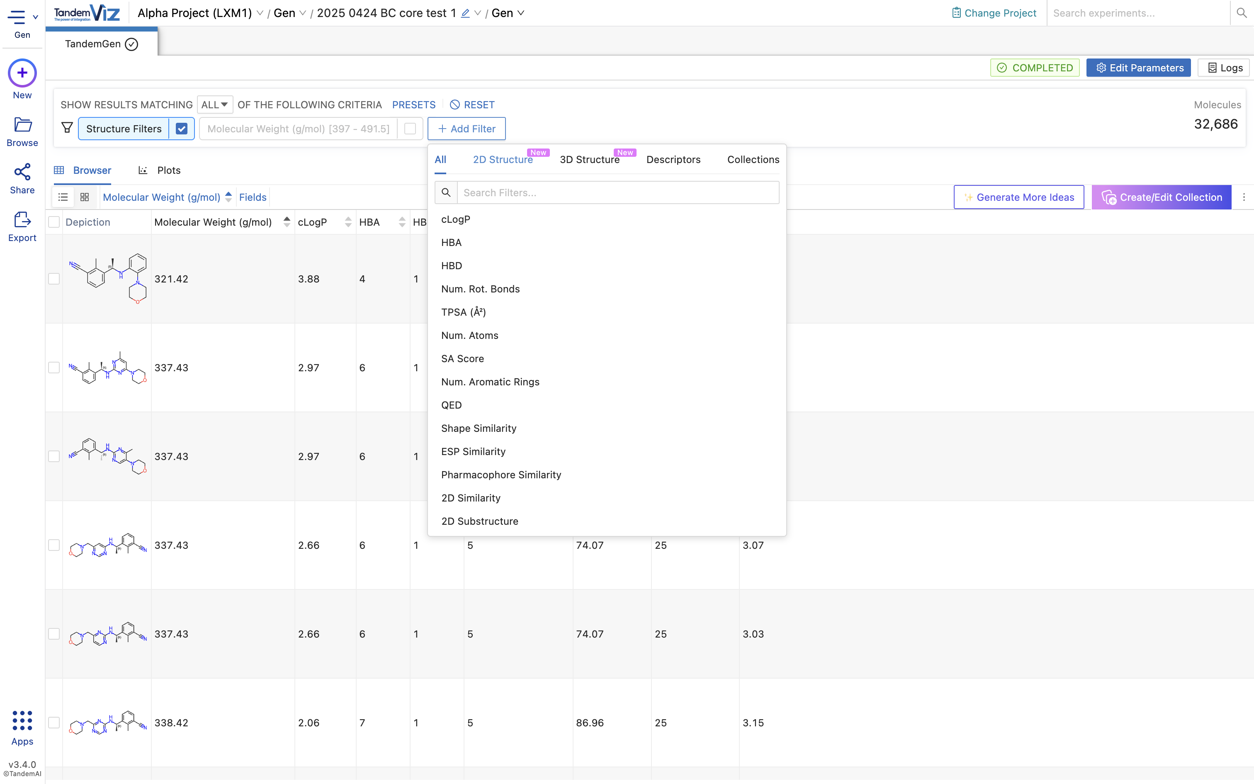
Task: Sort by HBA column arrows
Action: [401, 222]
